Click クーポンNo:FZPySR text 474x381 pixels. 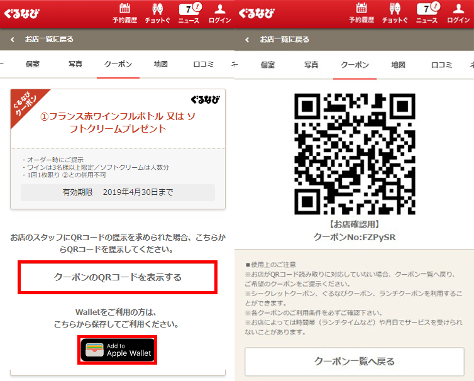(355, 237)
